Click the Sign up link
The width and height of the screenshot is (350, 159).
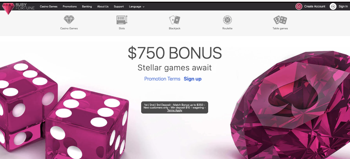(193, 79)
